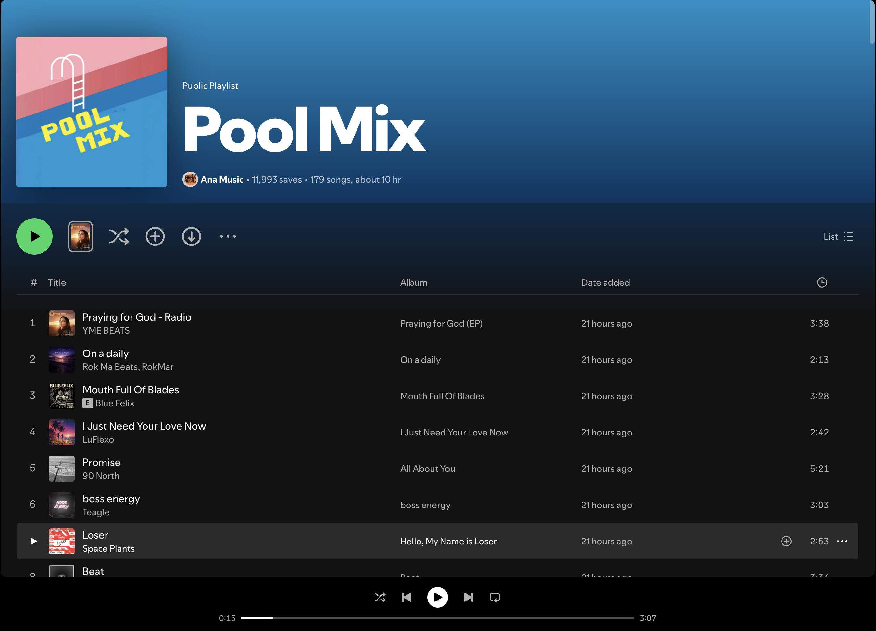Screen dimensions: 876x631
Task: Click the 0:15 elapsed time label
Action: (227, 618)
